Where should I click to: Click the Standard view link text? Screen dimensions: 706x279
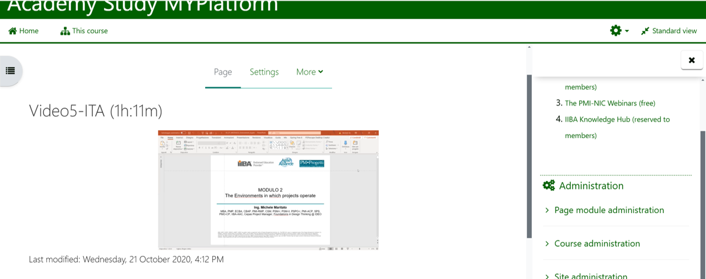pyautogui.click(x=674, y=31)
